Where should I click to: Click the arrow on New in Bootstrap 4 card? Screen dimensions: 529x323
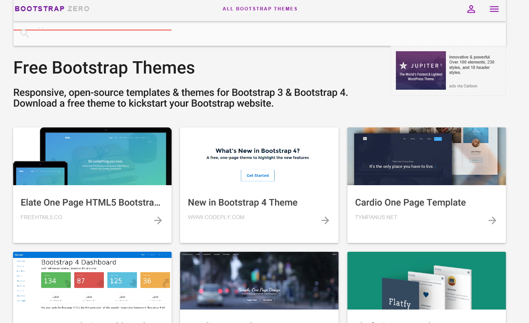[325, 220]
